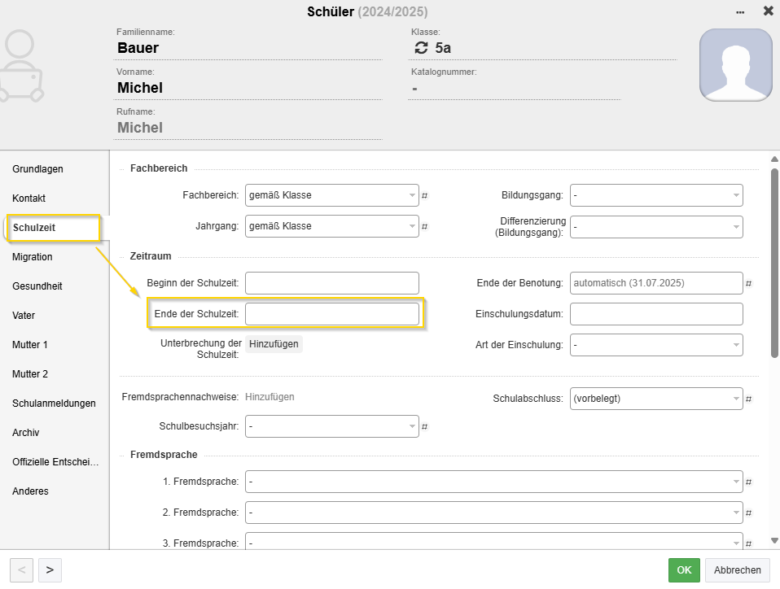This screenshot has width=780, height=589.
Task: Open the 2. Fremdsprache dropdown
Action: (x=493, y=513)
